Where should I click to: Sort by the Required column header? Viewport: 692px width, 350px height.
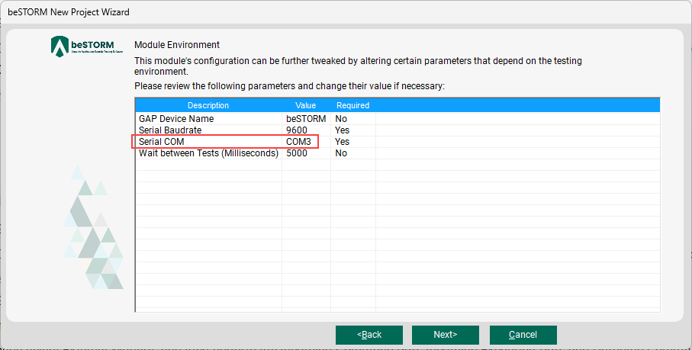click(x=353, y=105)
